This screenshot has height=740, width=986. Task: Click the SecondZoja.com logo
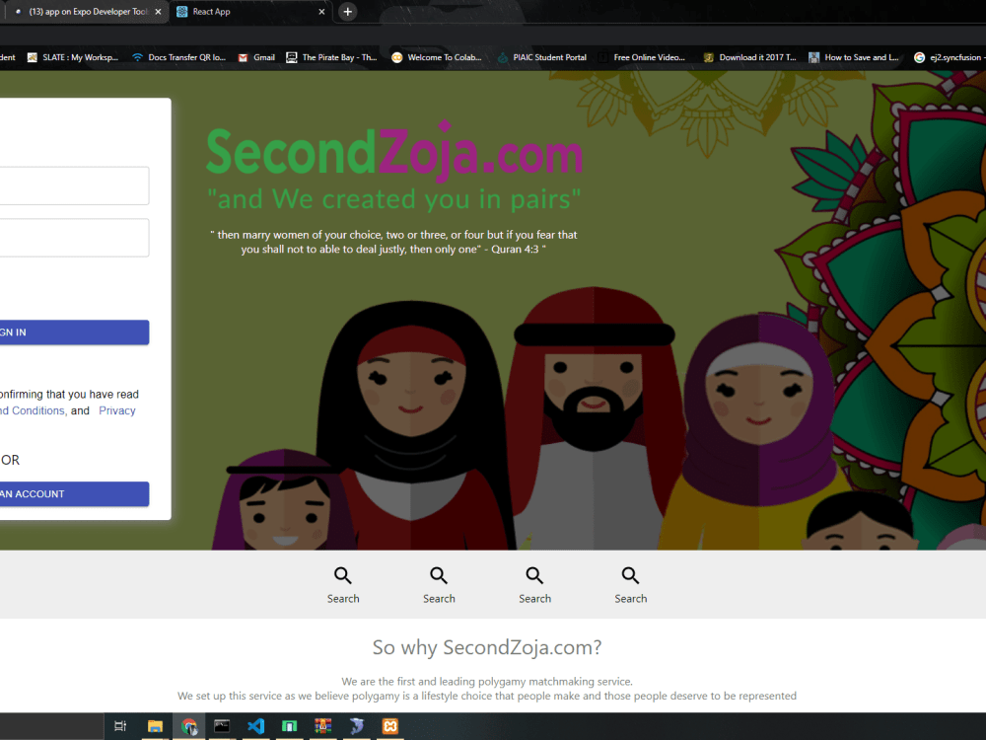[394, 151]
